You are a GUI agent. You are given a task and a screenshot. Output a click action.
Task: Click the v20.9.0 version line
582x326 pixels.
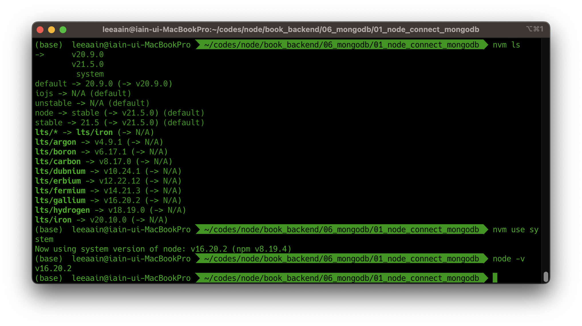[88, 55]
